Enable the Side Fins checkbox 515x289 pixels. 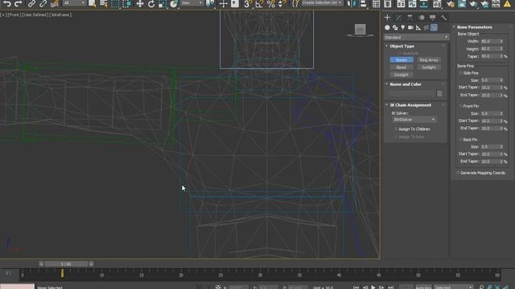[x=460, y=73]
